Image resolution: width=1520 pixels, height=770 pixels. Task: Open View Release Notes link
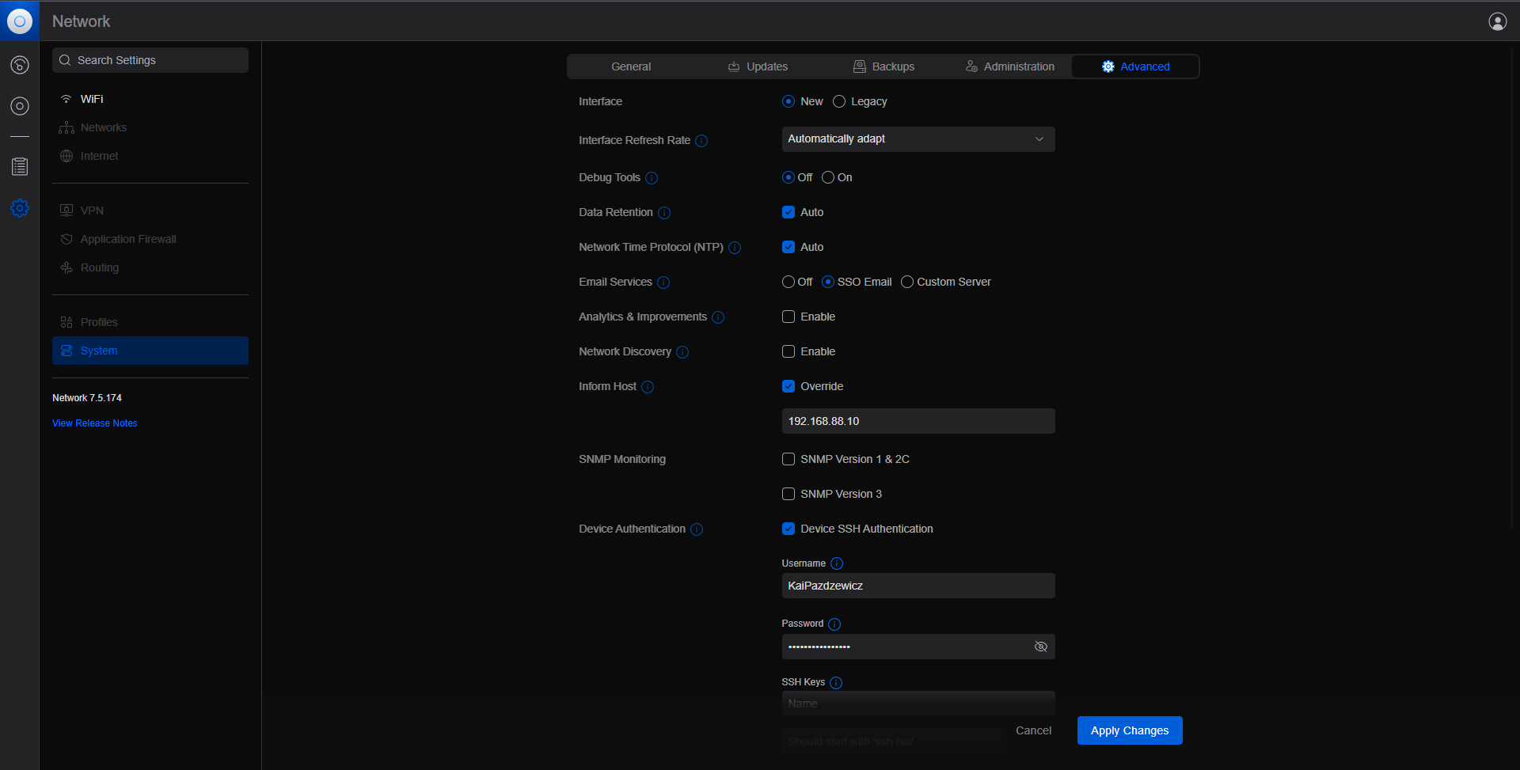tap(95, 423)
